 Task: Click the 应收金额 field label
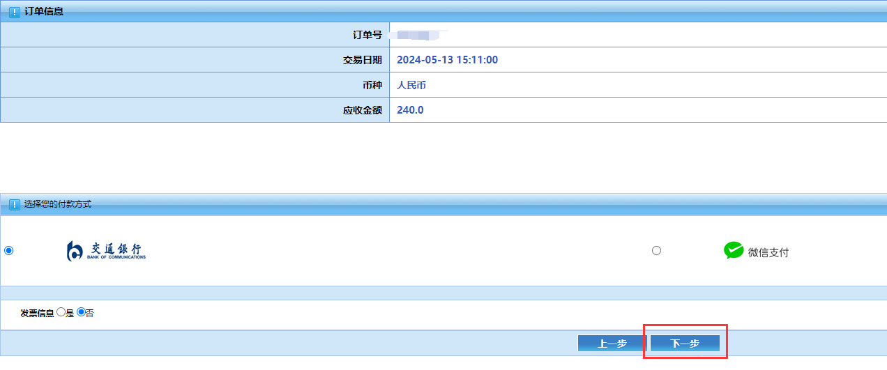click(362, 110)
